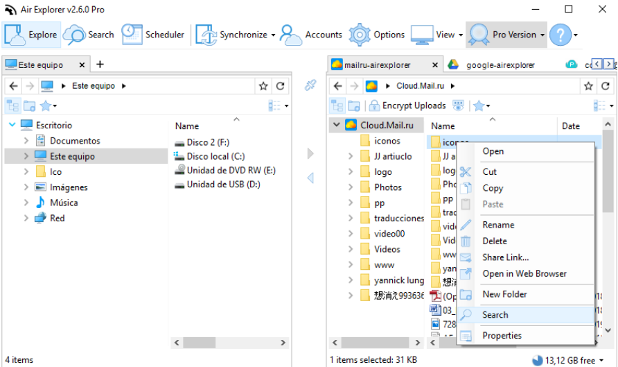Choose Delete from context menu

point(526,241)
